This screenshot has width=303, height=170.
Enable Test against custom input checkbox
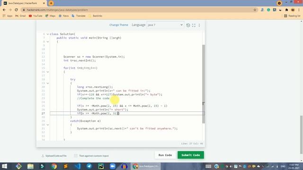(x=76, y=156)
